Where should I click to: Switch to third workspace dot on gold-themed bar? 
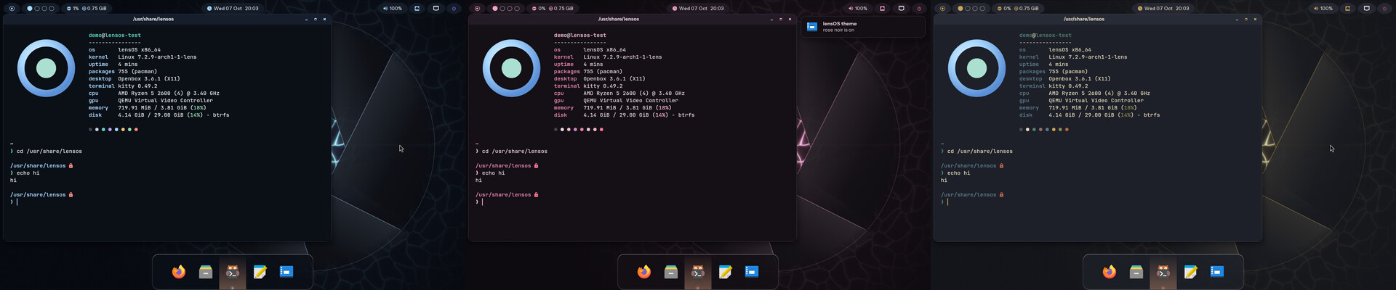tap(975, 9)
